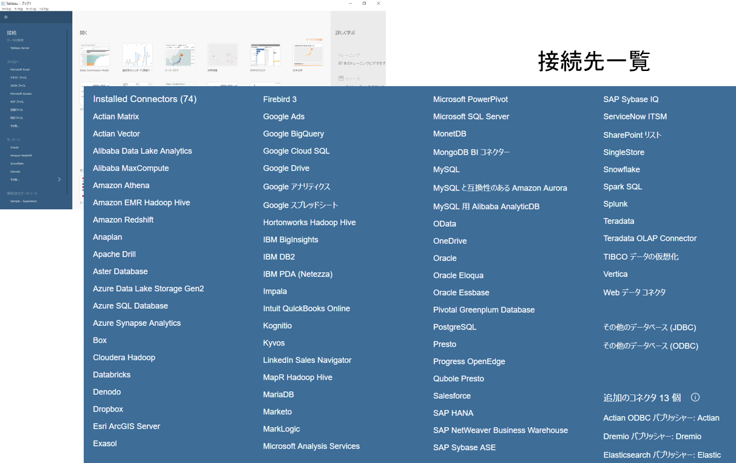The height and width of the screenshot is (463, 736).
Task: Choose PDF ファイル in the sidebar
Action: tap(17, 102)
